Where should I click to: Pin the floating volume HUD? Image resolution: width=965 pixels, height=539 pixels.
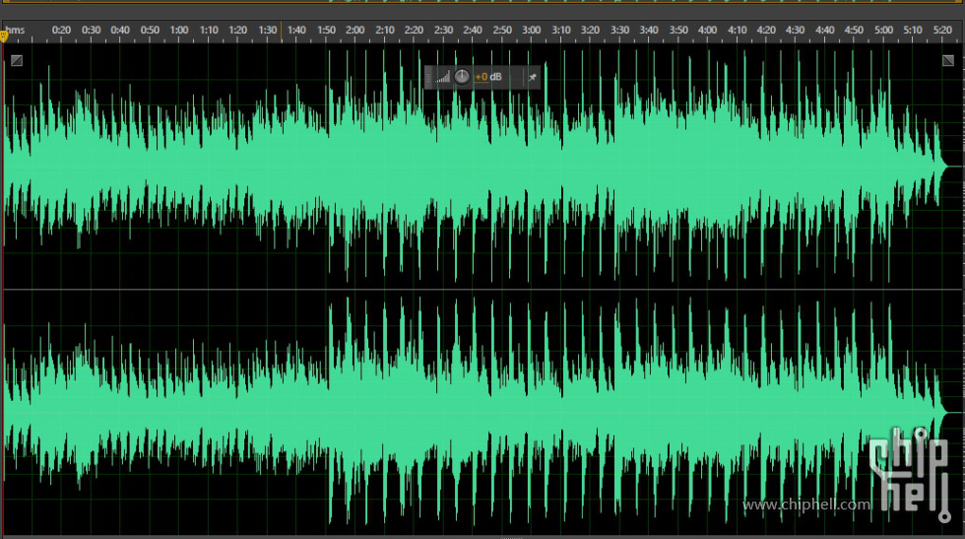pos(533,77)
